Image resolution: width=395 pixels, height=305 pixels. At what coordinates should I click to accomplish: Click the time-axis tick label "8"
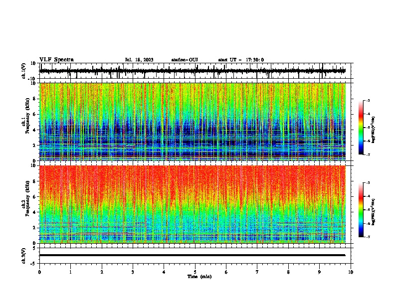[288, 272]
